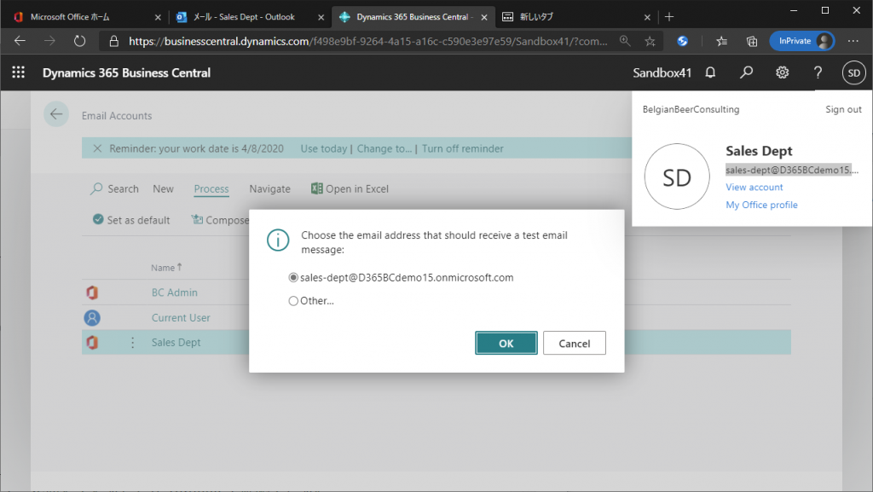The height and width of the screenshot is (492, 873).
Task: Go back using the Email Accounts arrow
Action: coord(56,114)
